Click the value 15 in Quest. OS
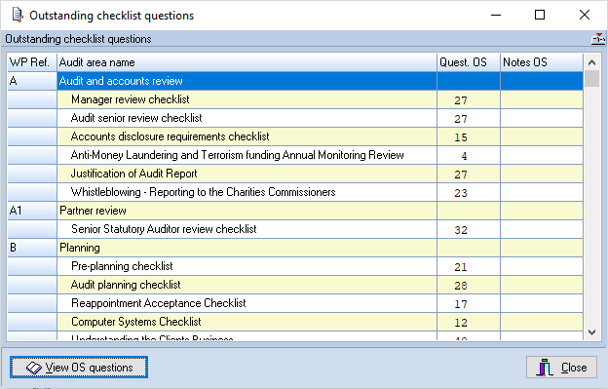The image size is (608, 389). click(461, 137)
